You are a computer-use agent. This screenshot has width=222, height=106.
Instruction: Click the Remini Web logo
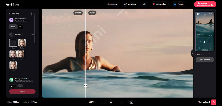pyautogui.click(x=12, y=4)
